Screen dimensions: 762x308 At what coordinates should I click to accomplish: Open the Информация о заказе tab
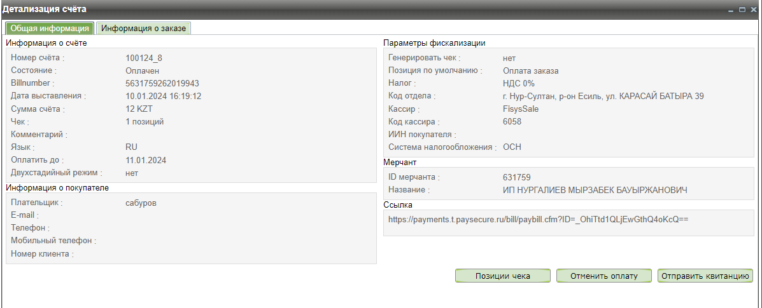(143, 29)
